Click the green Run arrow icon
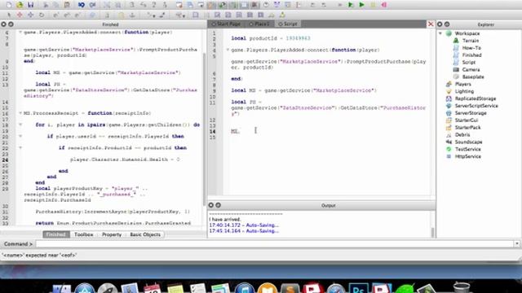 pyautogui.click(x=361, y=5)
